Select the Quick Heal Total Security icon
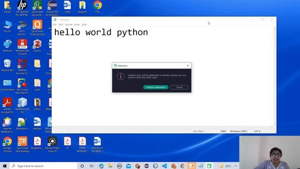 37,28
